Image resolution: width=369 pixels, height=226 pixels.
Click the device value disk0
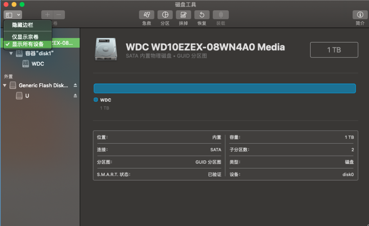tap(348, 175)
